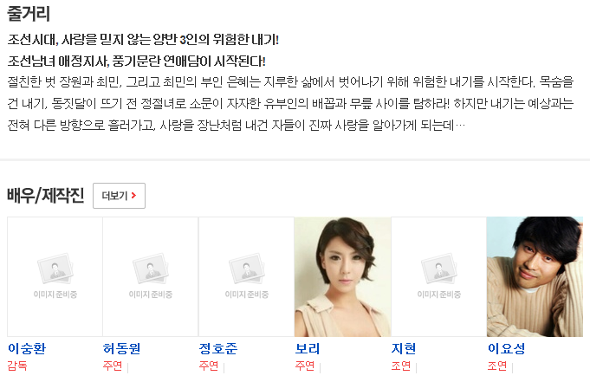Click the 조연 role label under 지현

pos(401,366)
